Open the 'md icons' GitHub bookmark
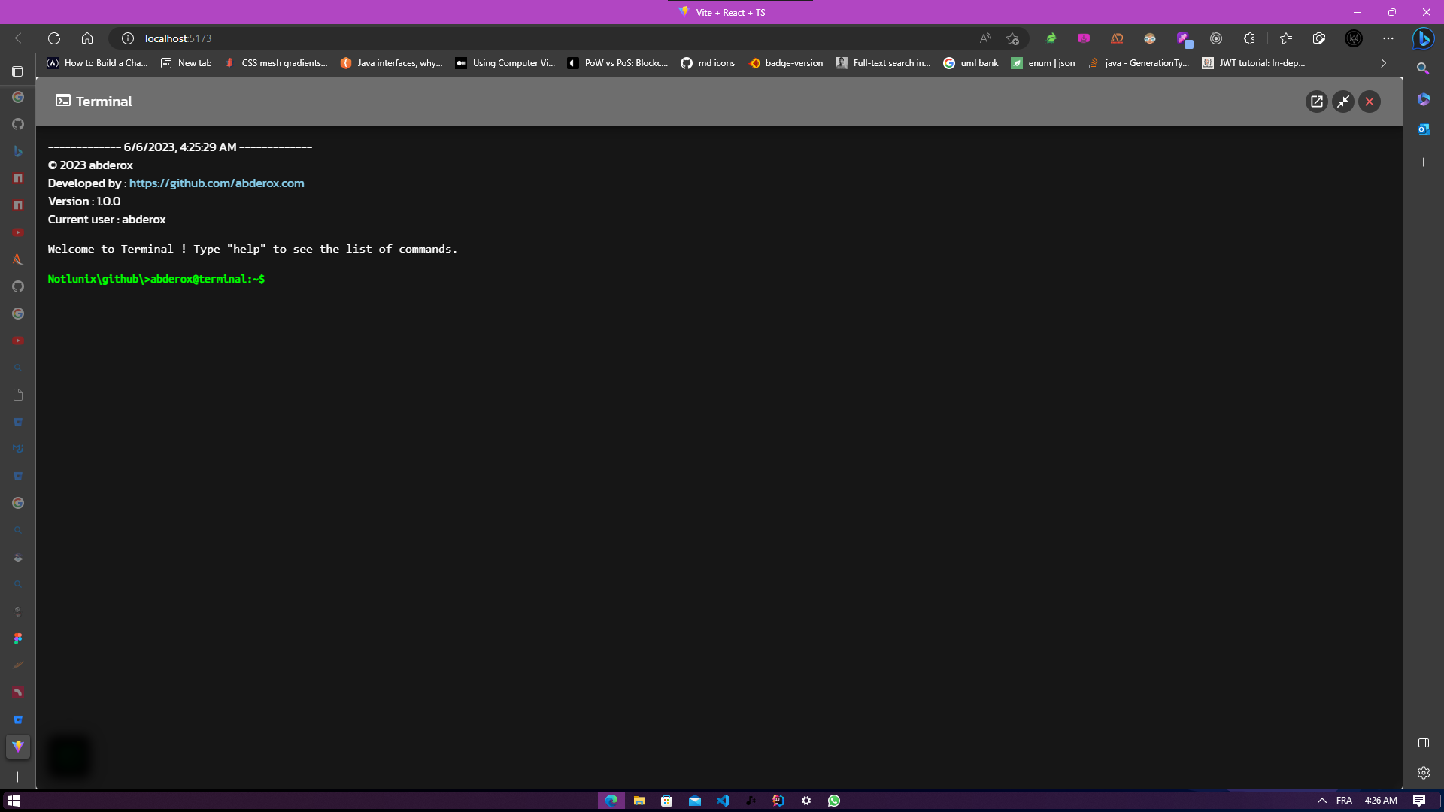 (708, 63)
